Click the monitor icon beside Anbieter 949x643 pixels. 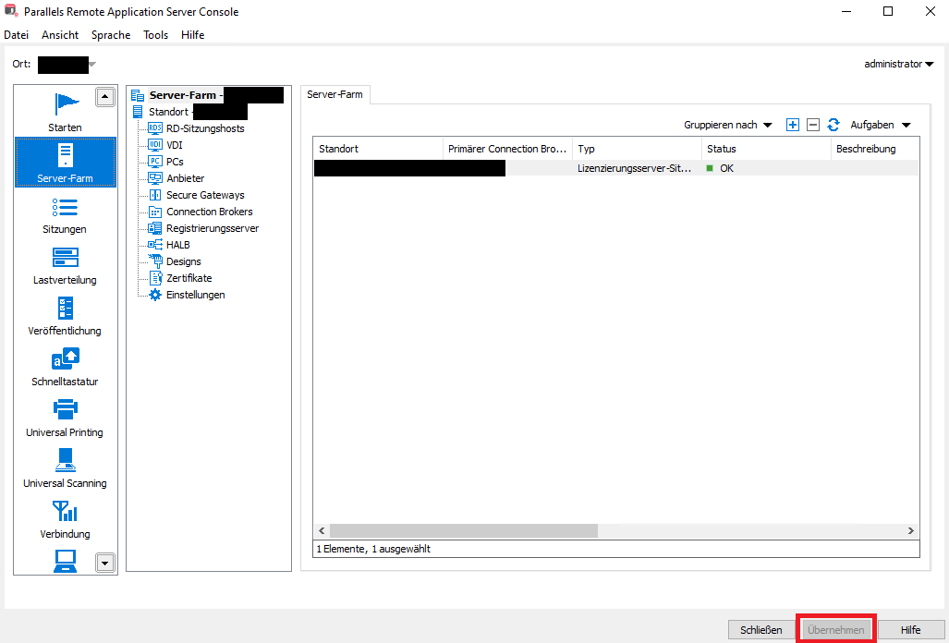pyautogui.click(x=155, y=177)
